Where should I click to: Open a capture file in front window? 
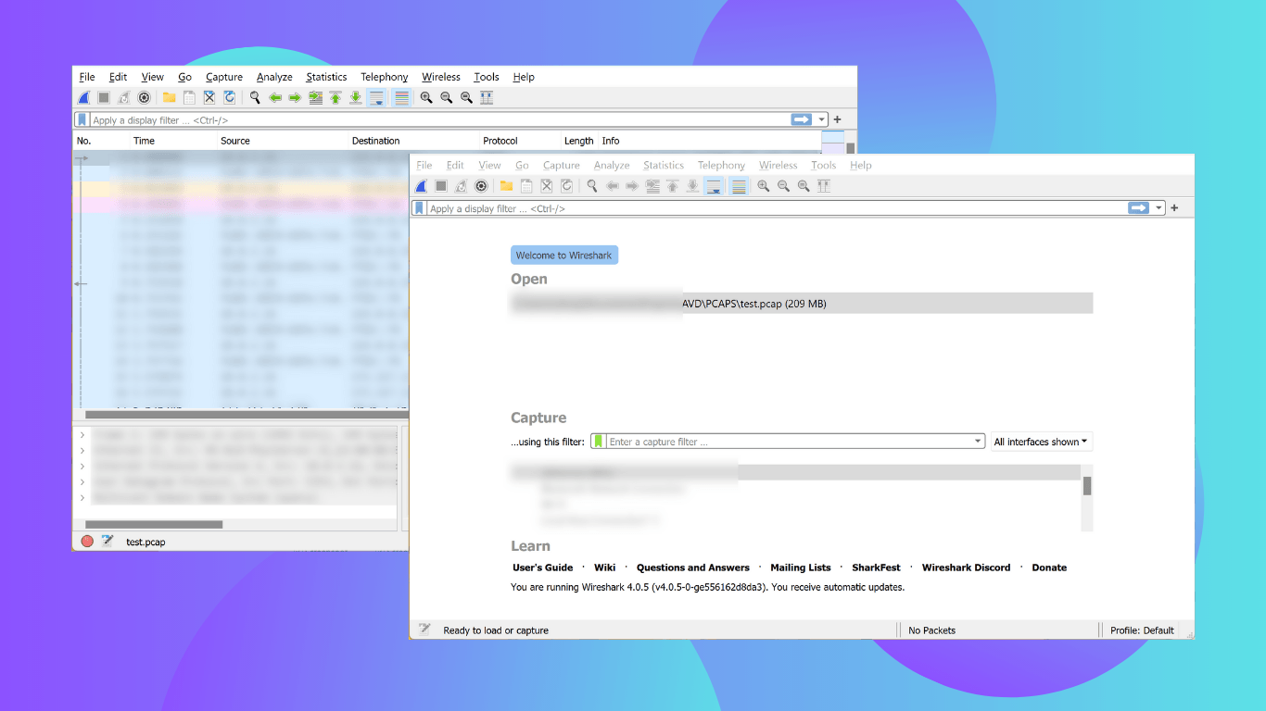[506, 186]
